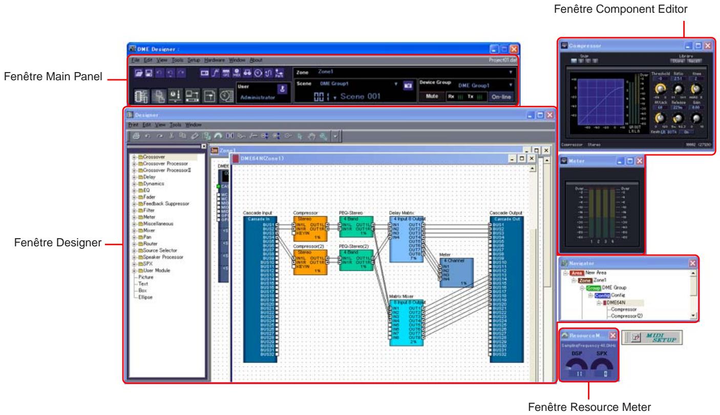Screen dimensions: 720x415
Task: Select the 4 Channel Meter block on canvas
Action: pyautogui.click(x=456, y=272)
